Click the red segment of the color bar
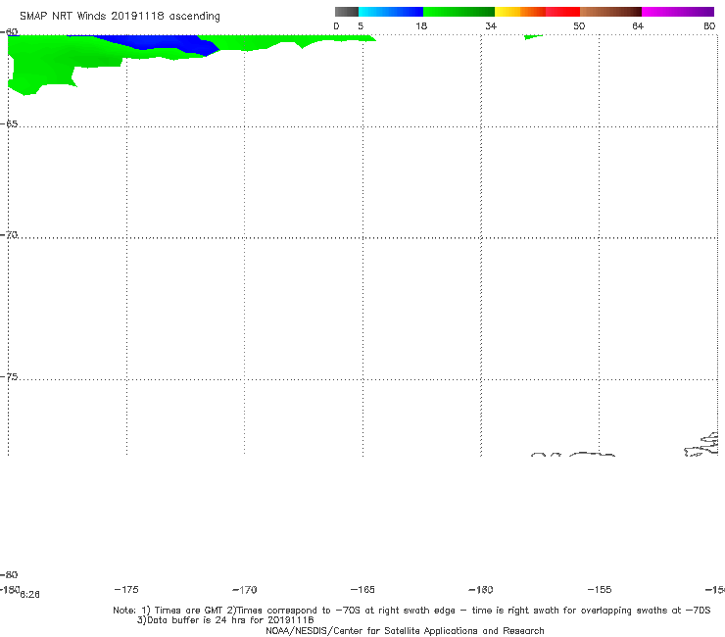 (x=562, y=12)
